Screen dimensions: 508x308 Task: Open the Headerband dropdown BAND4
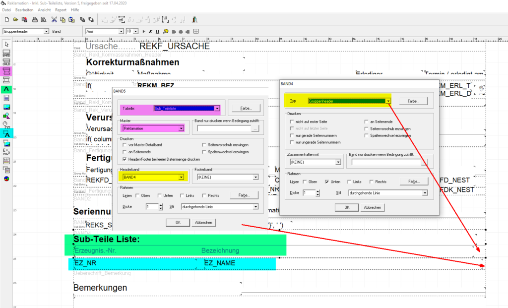tap(181, 177)
